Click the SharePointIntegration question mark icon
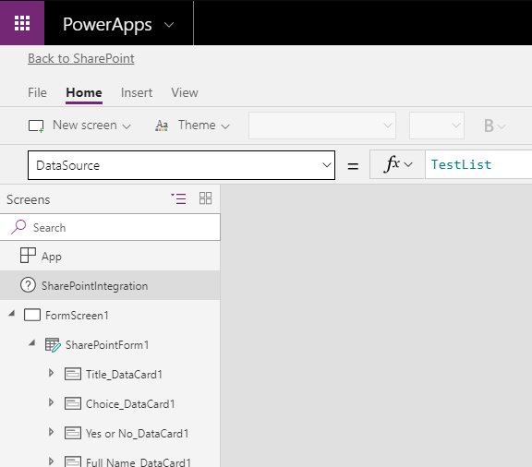Viewport: 532px width, 467px height. click(x=28, y=285)
